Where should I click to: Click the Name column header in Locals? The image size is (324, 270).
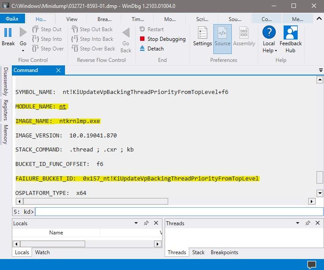pos(56,233)
